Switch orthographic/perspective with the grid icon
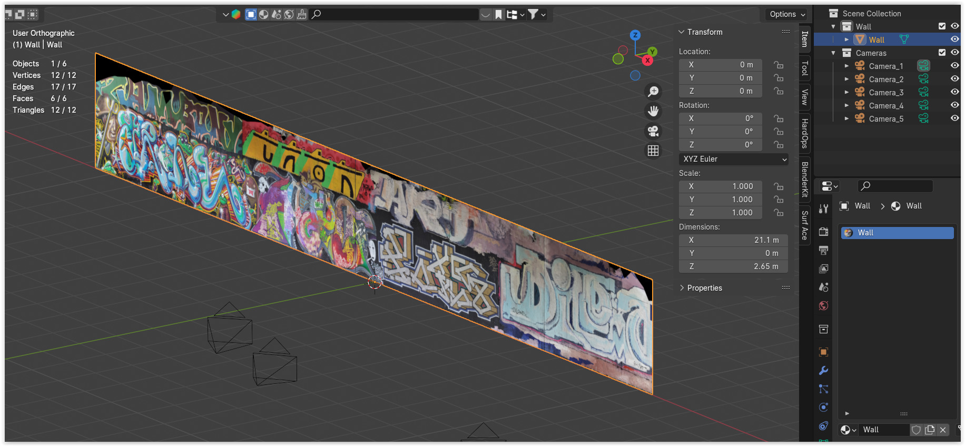This screenshot has height=446, width=965. pyautogui.click(x=653, y=151)
